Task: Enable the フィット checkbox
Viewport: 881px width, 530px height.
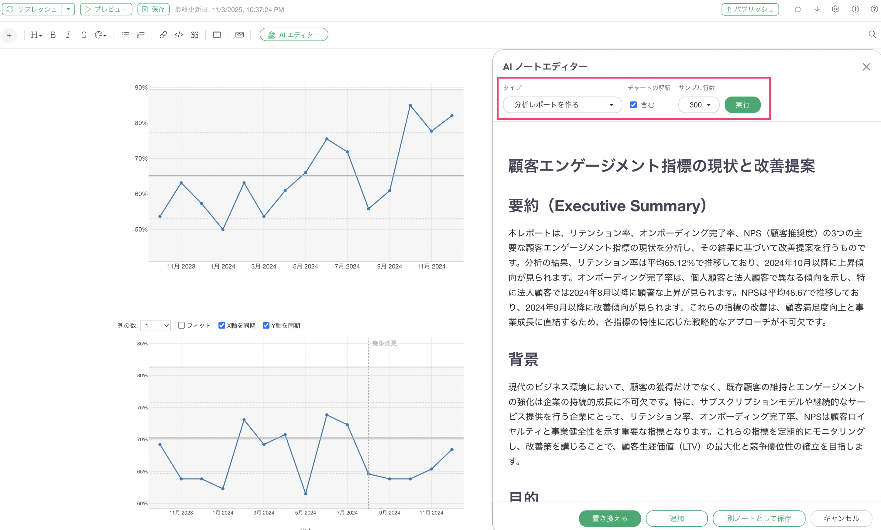Action: (182, 325)
